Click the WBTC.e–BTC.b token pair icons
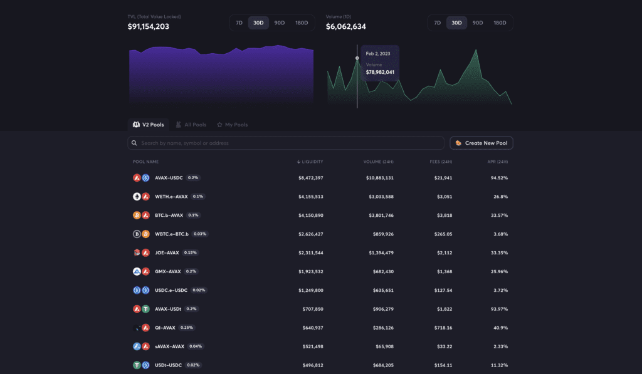Image resolution: width=642 pixels, height=374 pixels. coord(141,234)
